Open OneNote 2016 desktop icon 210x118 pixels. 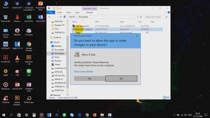(x=29, y=87)
